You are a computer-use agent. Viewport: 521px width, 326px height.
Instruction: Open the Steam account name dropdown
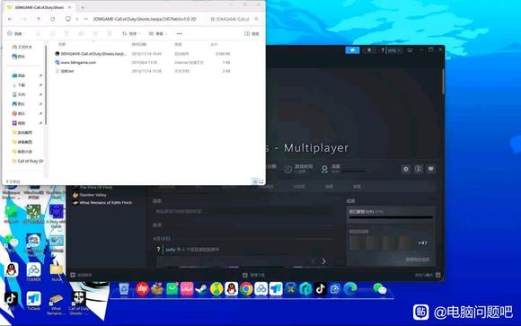[394, 50]
